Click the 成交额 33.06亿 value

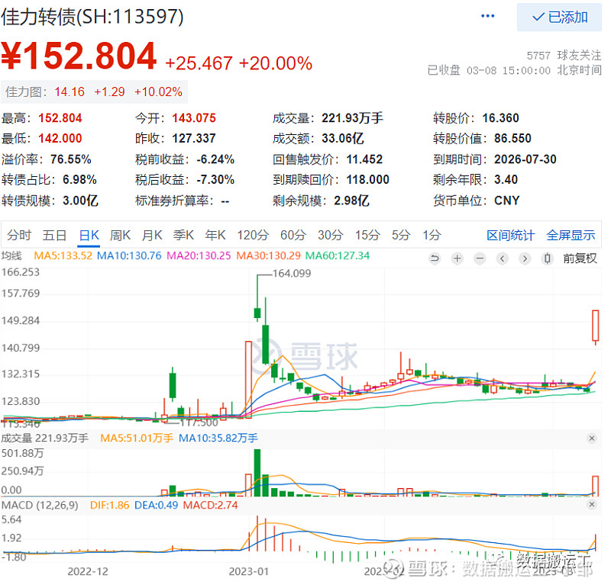point(342,138)
